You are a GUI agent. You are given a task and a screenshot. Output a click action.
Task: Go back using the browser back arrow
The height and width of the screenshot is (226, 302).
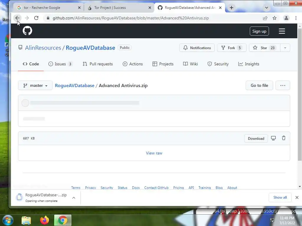(17, 18)
